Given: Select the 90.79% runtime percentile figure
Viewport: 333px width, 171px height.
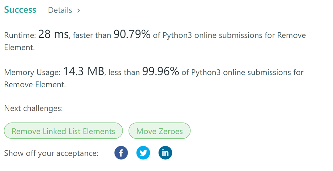Looking at the screenshot, I should (132, 35).
